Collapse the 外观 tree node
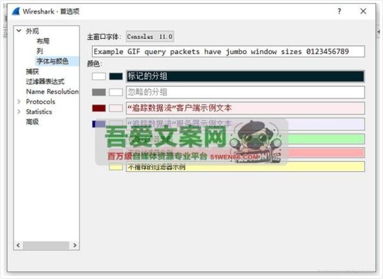 coord(19,31)
